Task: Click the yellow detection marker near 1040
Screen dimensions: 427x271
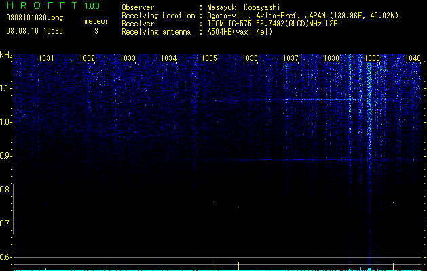Action: (393, 266)
